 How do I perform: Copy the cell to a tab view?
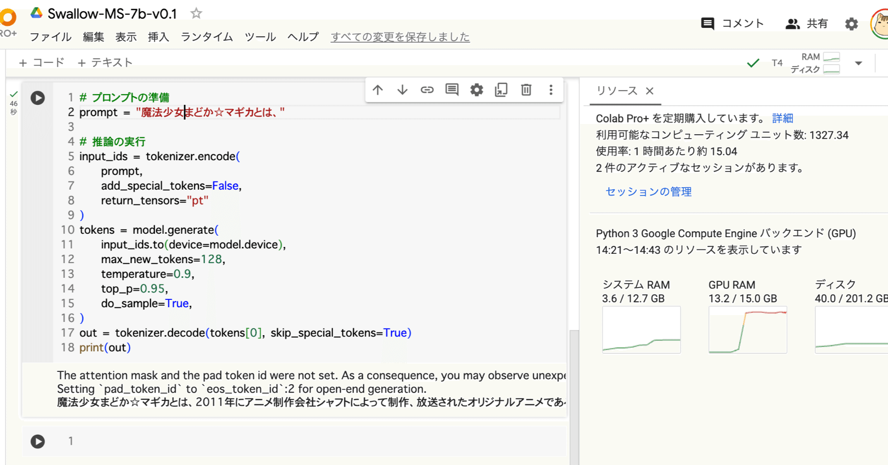coord(501,90)
